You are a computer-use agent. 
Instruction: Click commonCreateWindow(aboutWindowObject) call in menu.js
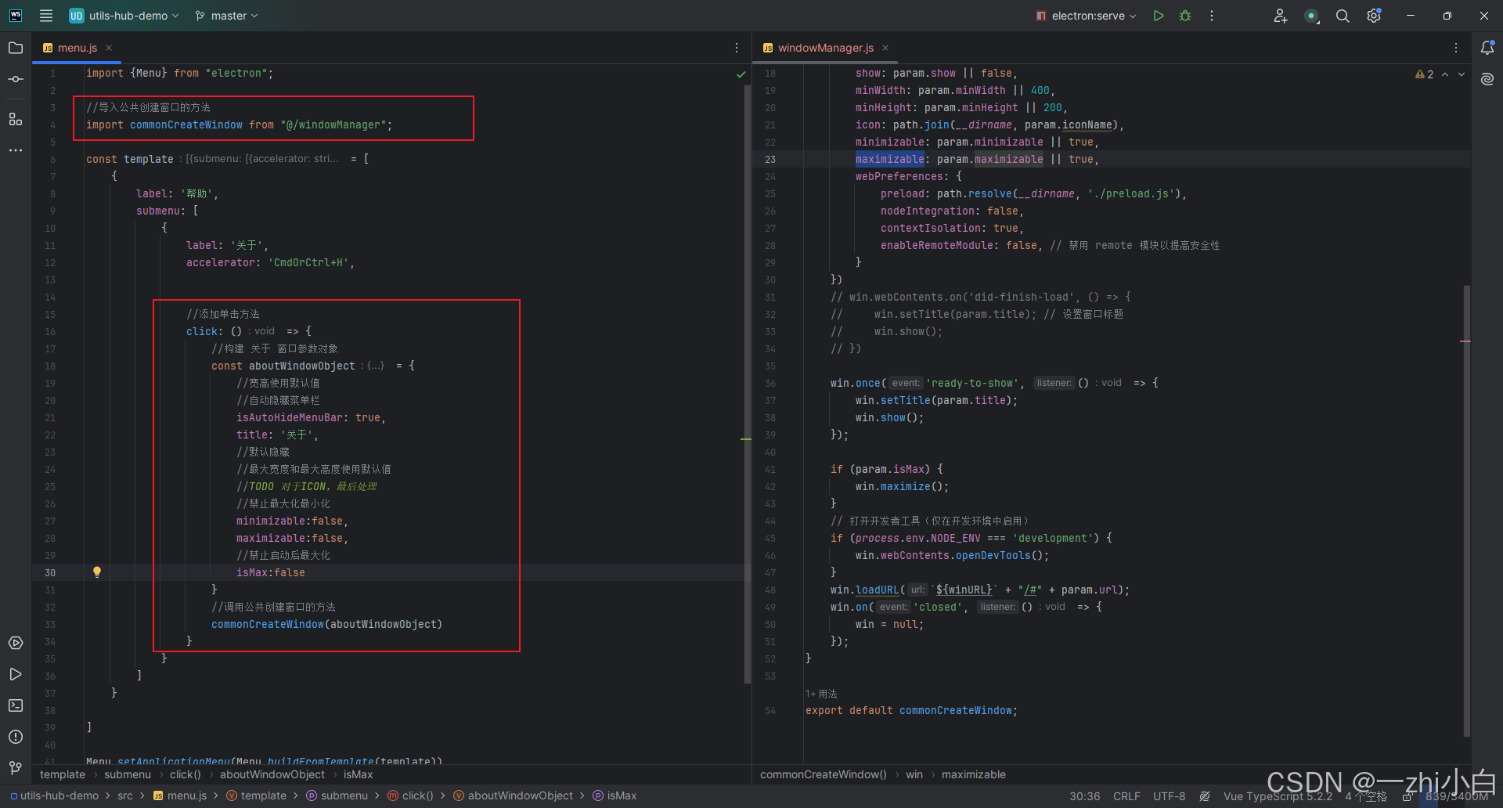click(x=327, y=624)
